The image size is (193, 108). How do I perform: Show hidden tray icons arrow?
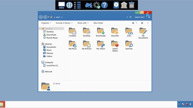pos(179,104)
